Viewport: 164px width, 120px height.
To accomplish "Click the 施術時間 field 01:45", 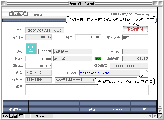I will point(135,59).
